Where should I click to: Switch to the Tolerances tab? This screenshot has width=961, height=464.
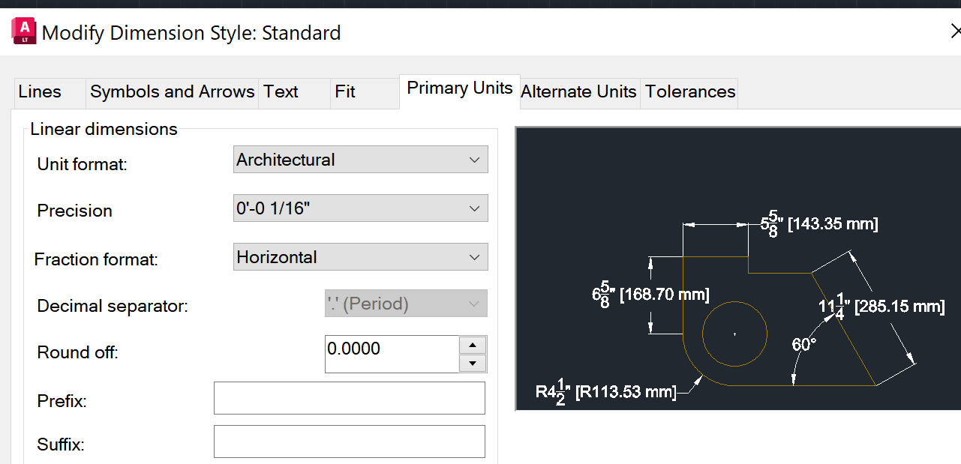[688, 91]
